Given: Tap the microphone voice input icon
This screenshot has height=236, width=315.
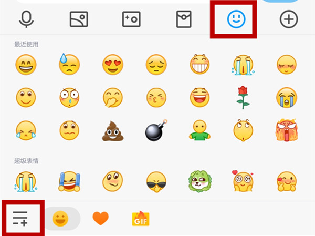Looking at the screenshot, I should 26,19.
